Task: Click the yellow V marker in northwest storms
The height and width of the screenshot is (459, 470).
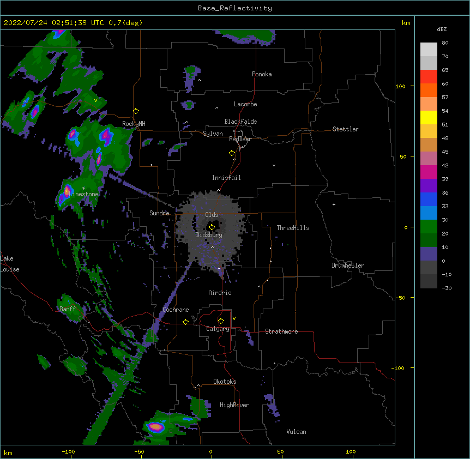Action: point(95,100)
